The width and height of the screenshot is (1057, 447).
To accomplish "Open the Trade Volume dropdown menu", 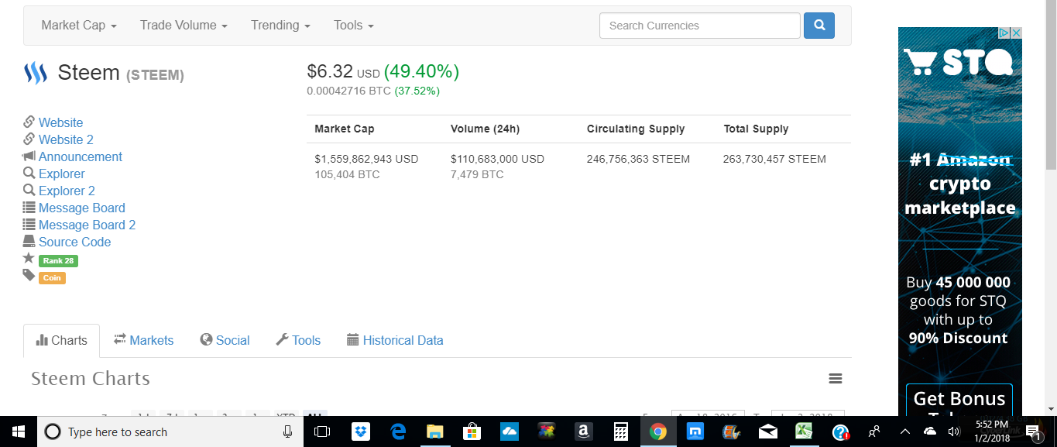I will (x=184, y=26).
